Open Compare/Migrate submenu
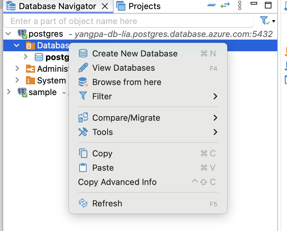Screen dimensions: 287x231 coord(148,118)
